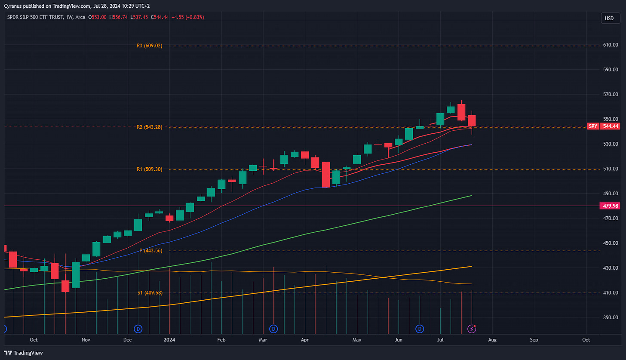The image size is (626, 360).
Task: Click the Oct label that follows Sep
Action: [586, 339]
